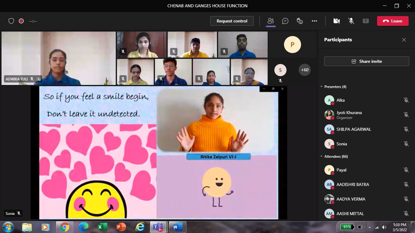This screenshot has width=415, height=233.
Task: Click the S participant avatar tile
Action: pos(280,70)
